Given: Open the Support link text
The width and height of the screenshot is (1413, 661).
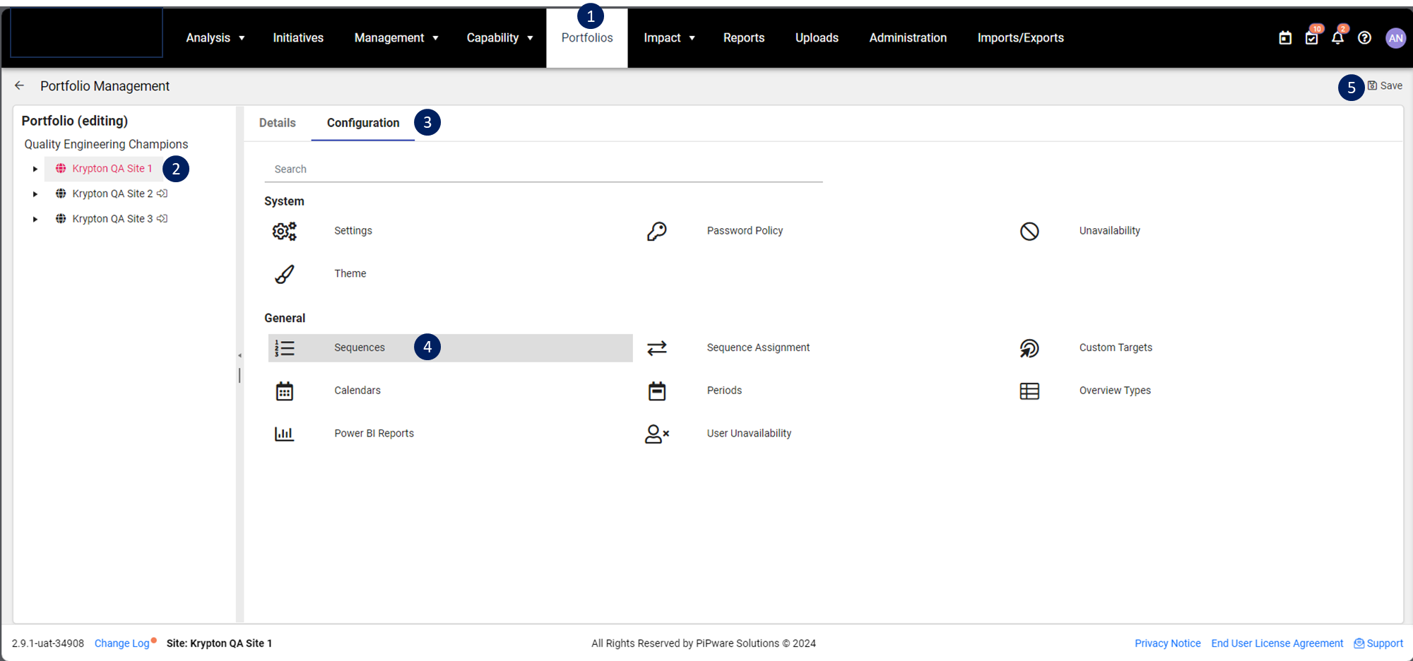Looking at the screenshot, I should click(x=1385, y=643).
